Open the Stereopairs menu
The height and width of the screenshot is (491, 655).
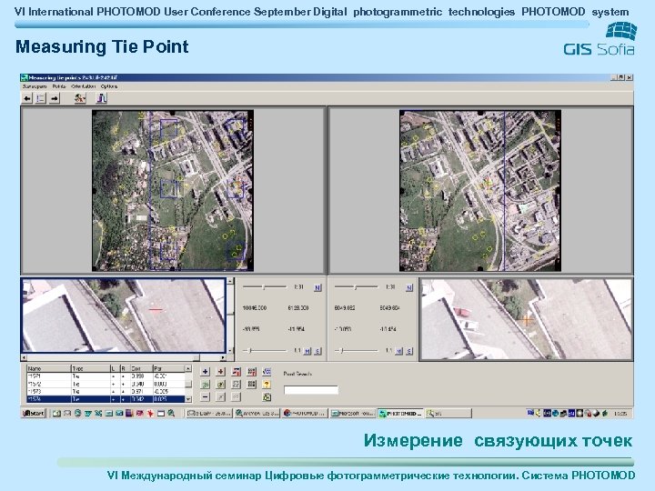coord(35,86)
